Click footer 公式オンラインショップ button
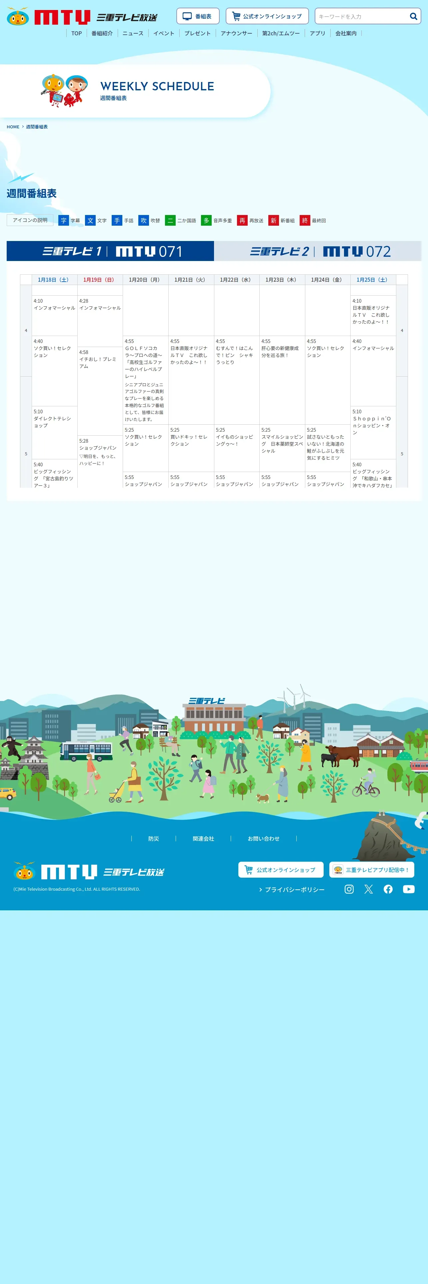This screenshot has height=1284, width=428. click(281, 870)
